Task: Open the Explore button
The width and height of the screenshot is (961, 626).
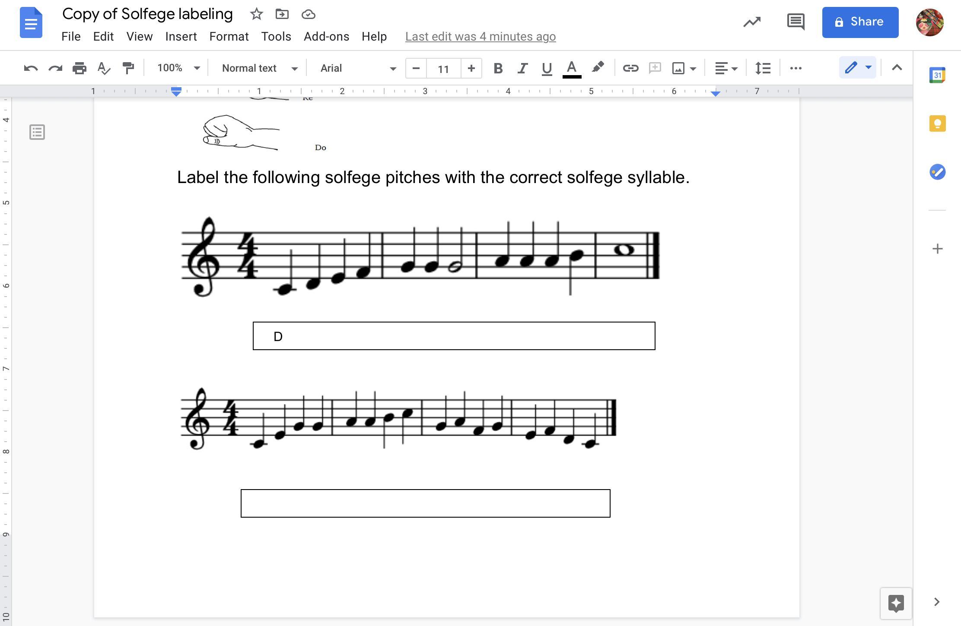Action: pos(896,603)
